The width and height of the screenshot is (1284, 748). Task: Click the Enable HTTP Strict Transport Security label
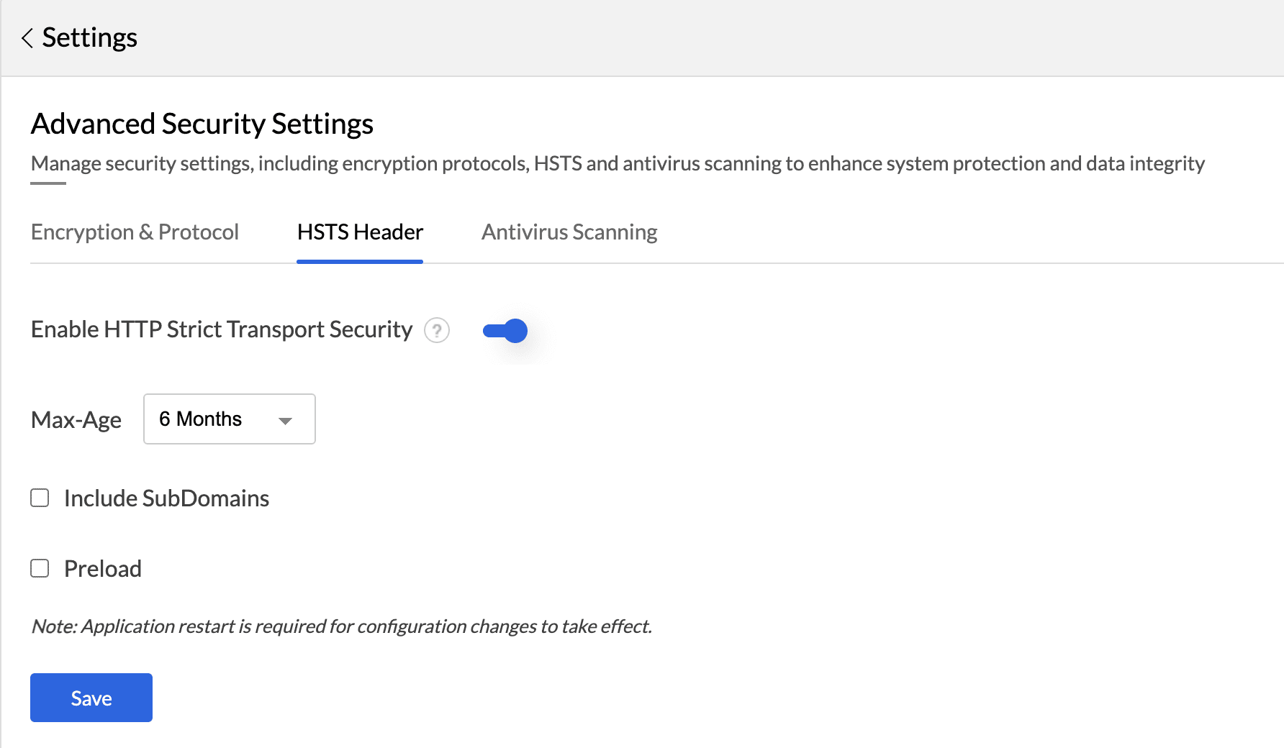(222, 329)
